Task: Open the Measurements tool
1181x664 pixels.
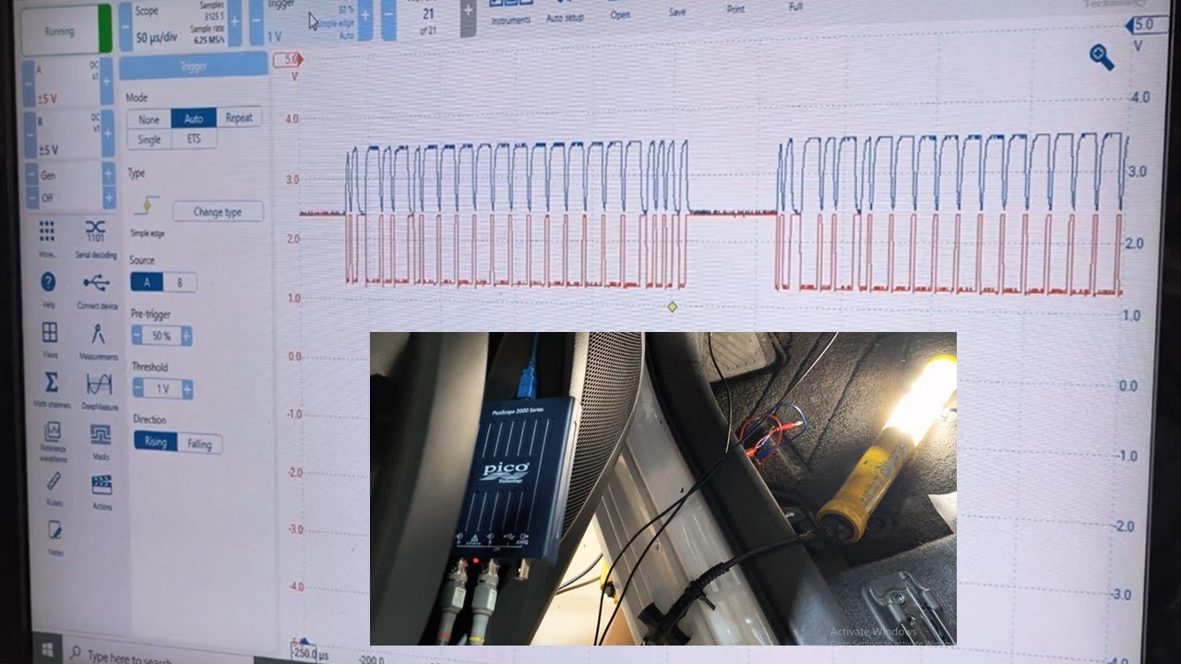Action: click(98, 340)
